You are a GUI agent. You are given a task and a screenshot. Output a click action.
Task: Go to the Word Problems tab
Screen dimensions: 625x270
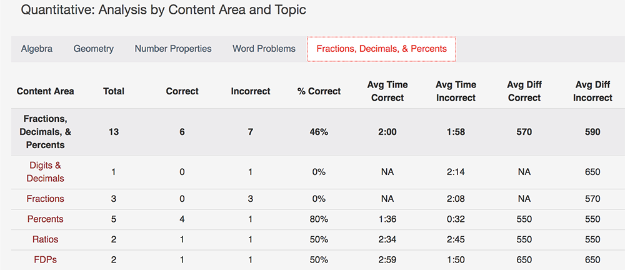(x=264, y=49)
